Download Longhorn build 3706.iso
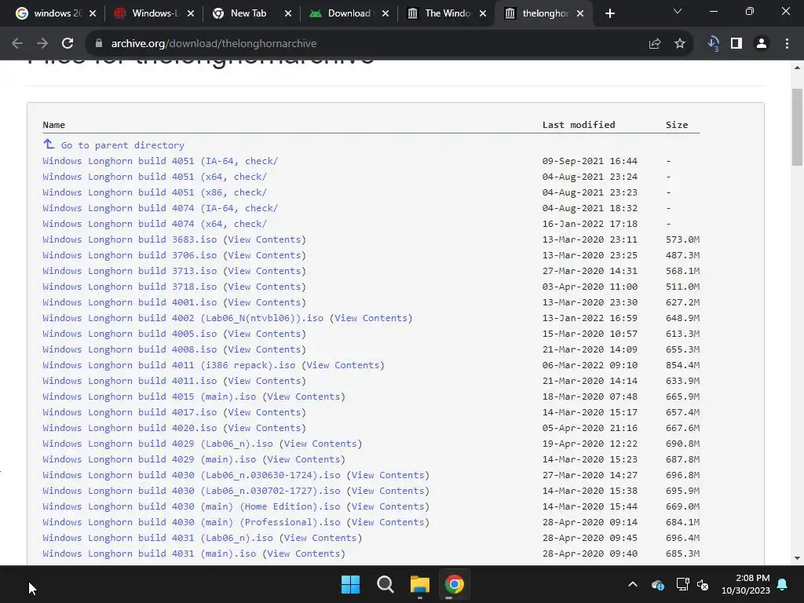The image size is (804, 603). click(x=130, y=255)
